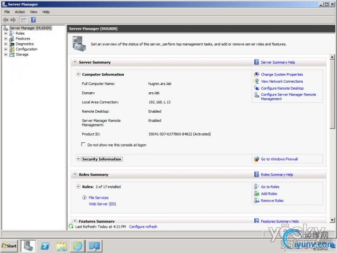Collapse the Server Summary section
Screen dimensions: 337x253
coord(75,62)
